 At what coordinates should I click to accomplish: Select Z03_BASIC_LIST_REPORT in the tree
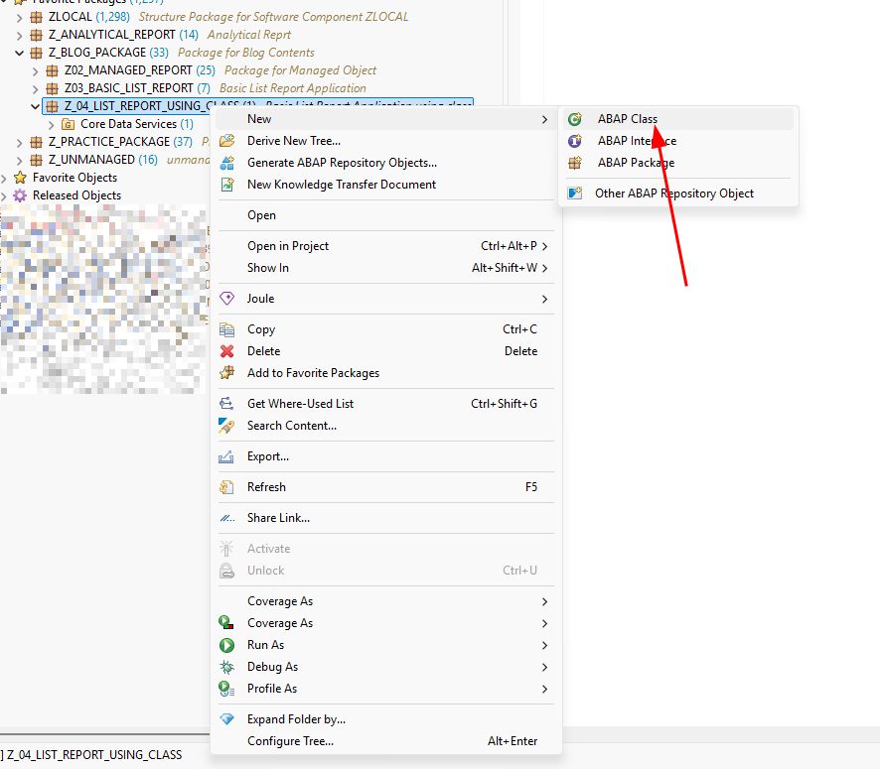128,88
